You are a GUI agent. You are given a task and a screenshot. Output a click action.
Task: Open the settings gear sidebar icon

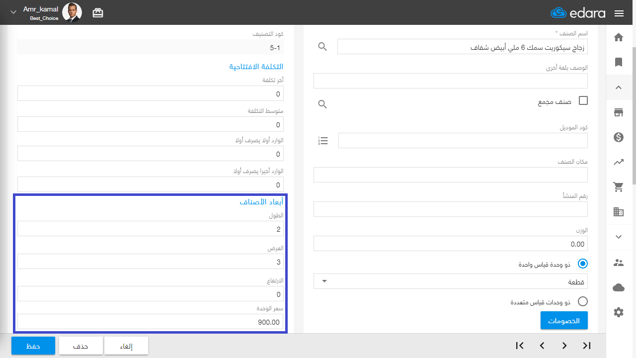619,312
